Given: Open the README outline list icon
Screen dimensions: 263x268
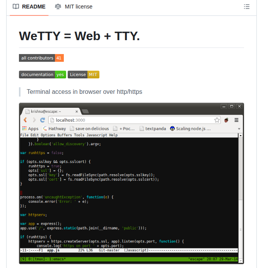Looking at the screenshot, I should (247, 7).
